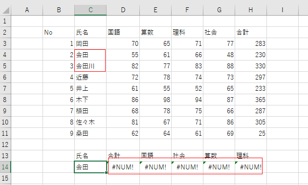
Task: Select lookup cell '会田' in row 14
Action: pyautogui.click(x=90, y=167)
